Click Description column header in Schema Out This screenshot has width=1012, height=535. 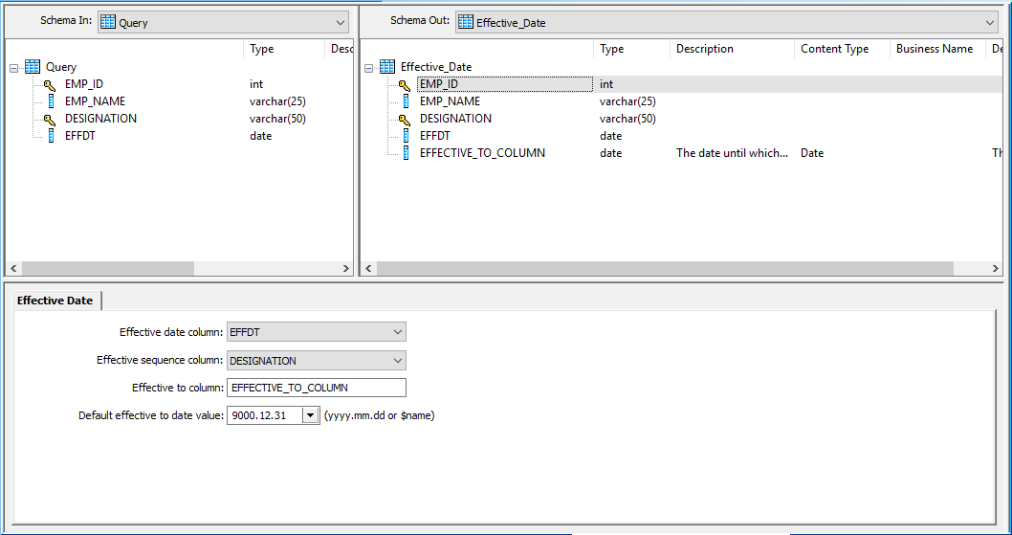coord(732,49)
